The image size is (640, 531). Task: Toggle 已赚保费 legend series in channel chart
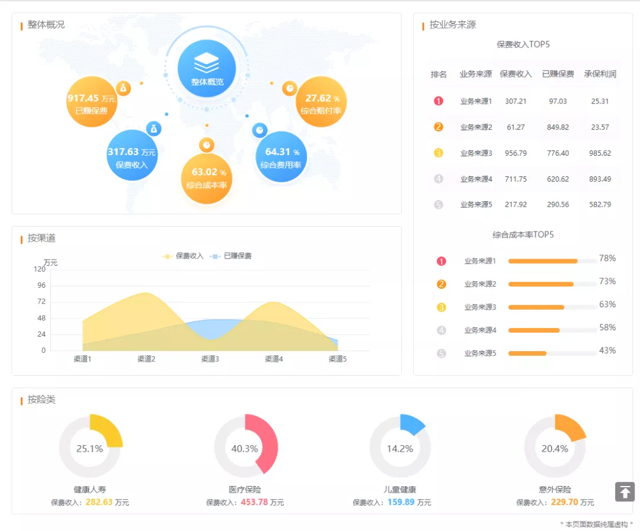pyautogui.click(x=231, y=256)
